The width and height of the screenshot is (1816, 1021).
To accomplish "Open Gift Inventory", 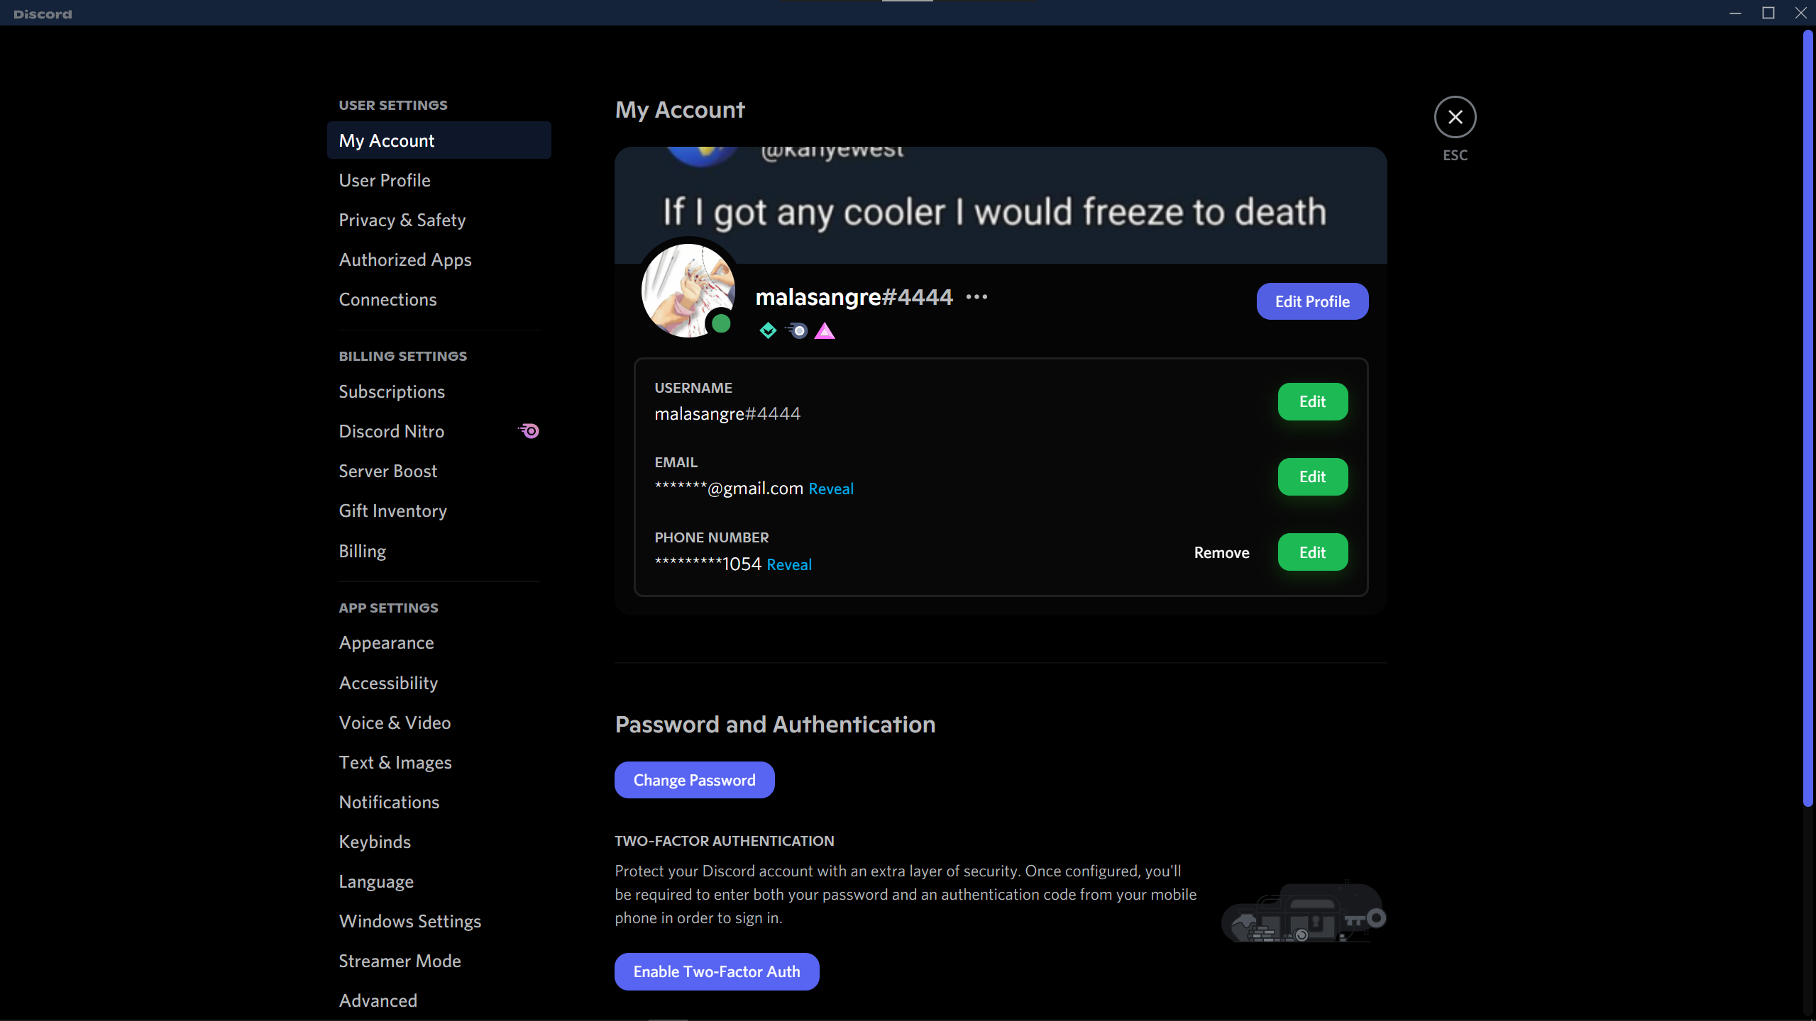I will [x=439, y=510].
